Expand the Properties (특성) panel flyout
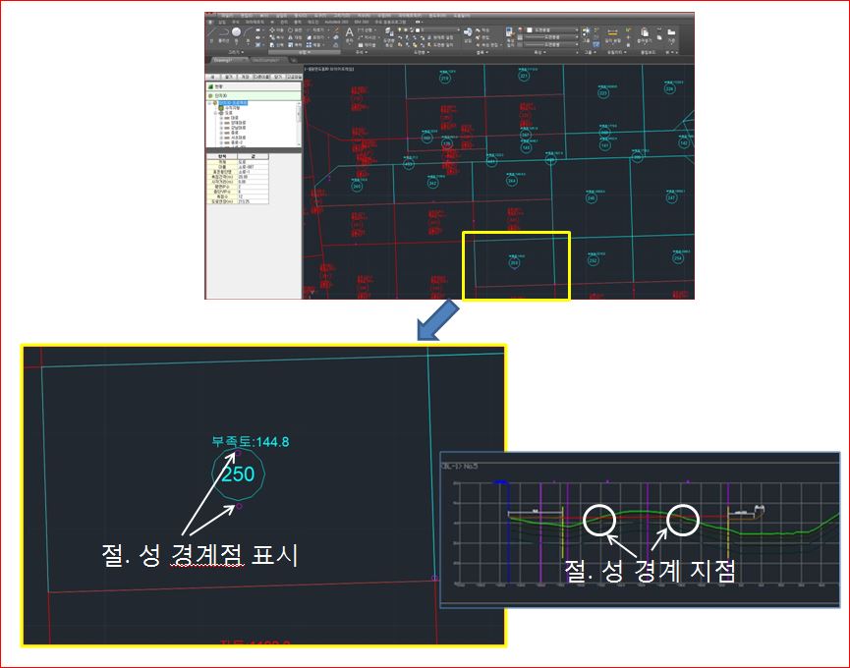 pyautogui.click(x=539, y=52)
